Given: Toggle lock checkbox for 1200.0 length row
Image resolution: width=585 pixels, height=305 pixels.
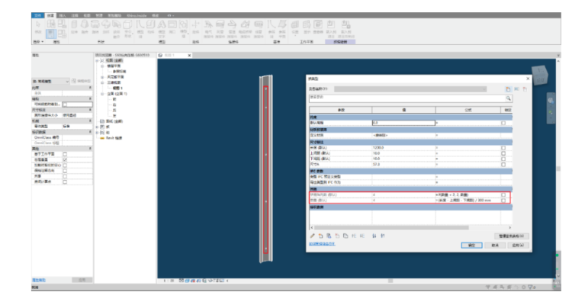Looking at the screenshot, I should click(x=503, y=148).
